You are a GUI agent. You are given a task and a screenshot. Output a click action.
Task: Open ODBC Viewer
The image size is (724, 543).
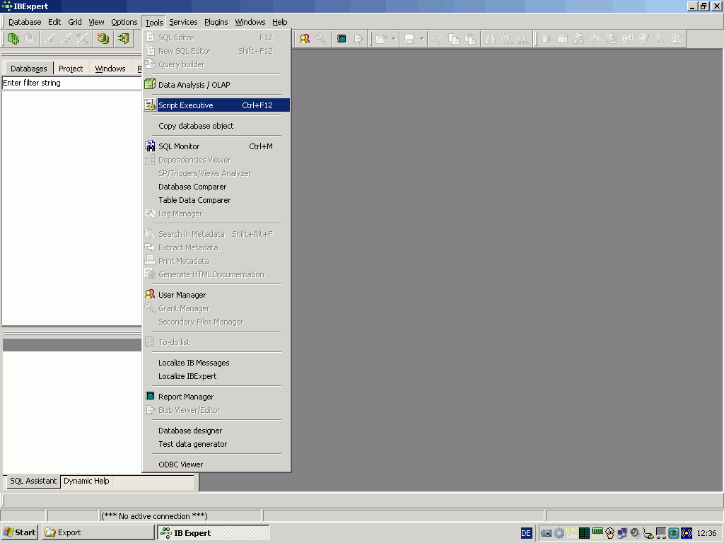pos(216,465)
